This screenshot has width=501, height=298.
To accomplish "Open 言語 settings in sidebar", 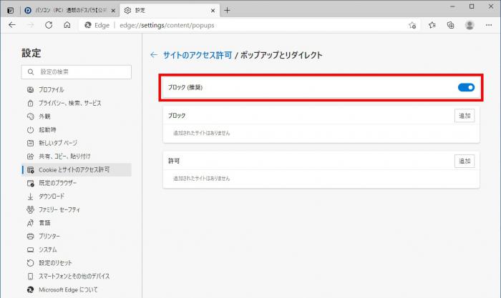I will pyautogui.click(x=77, y=223).
